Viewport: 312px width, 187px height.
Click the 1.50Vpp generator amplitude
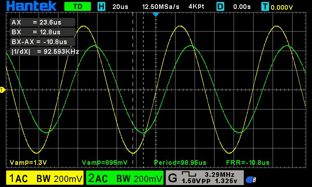point(196,181)
